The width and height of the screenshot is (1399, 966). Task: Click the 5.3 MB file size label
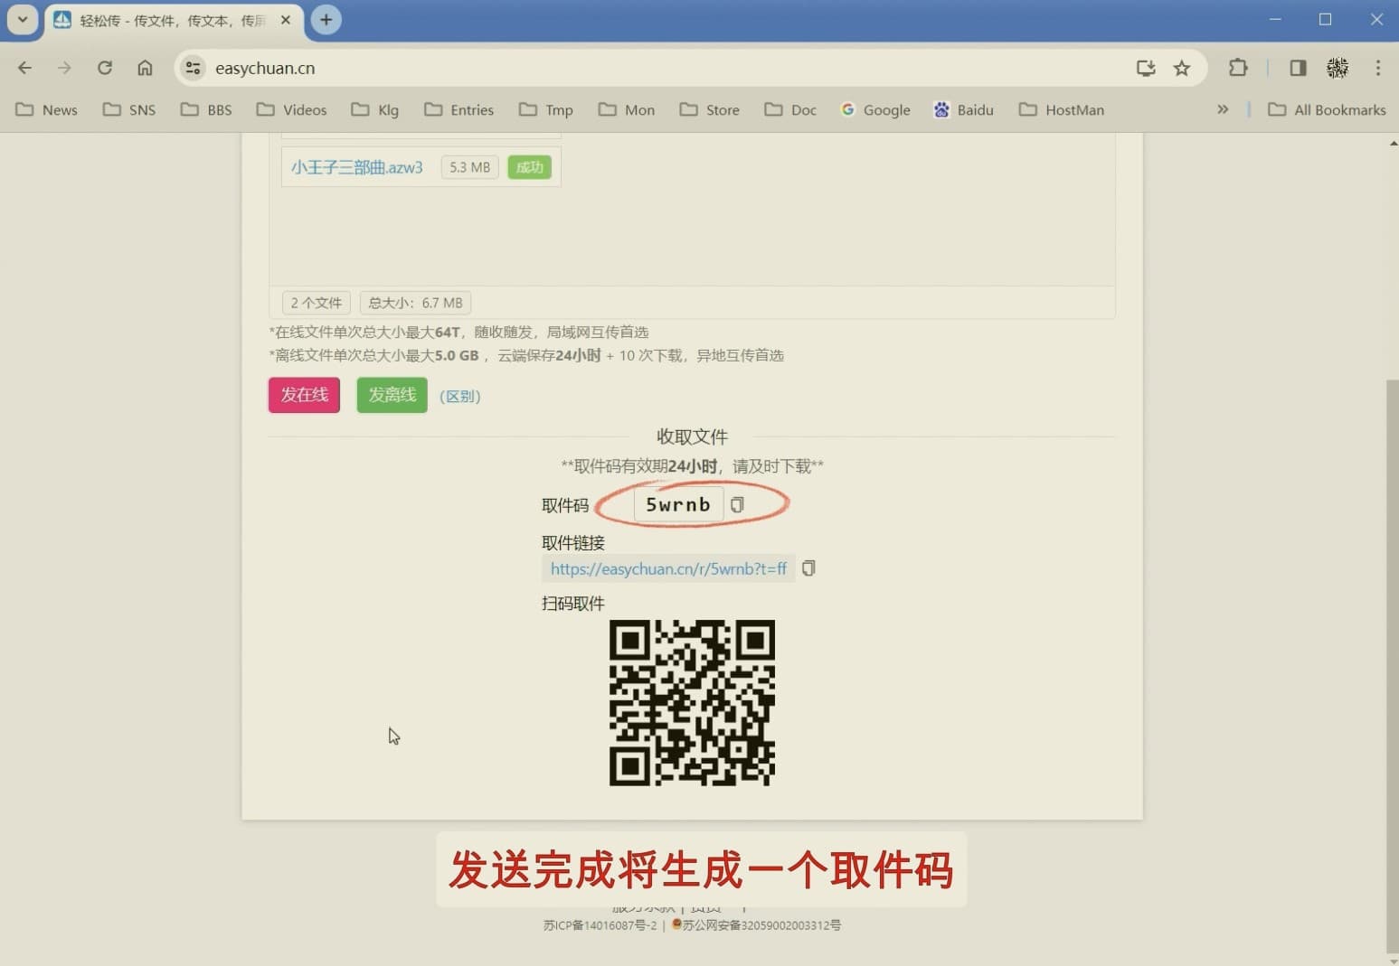click(469, 167)
